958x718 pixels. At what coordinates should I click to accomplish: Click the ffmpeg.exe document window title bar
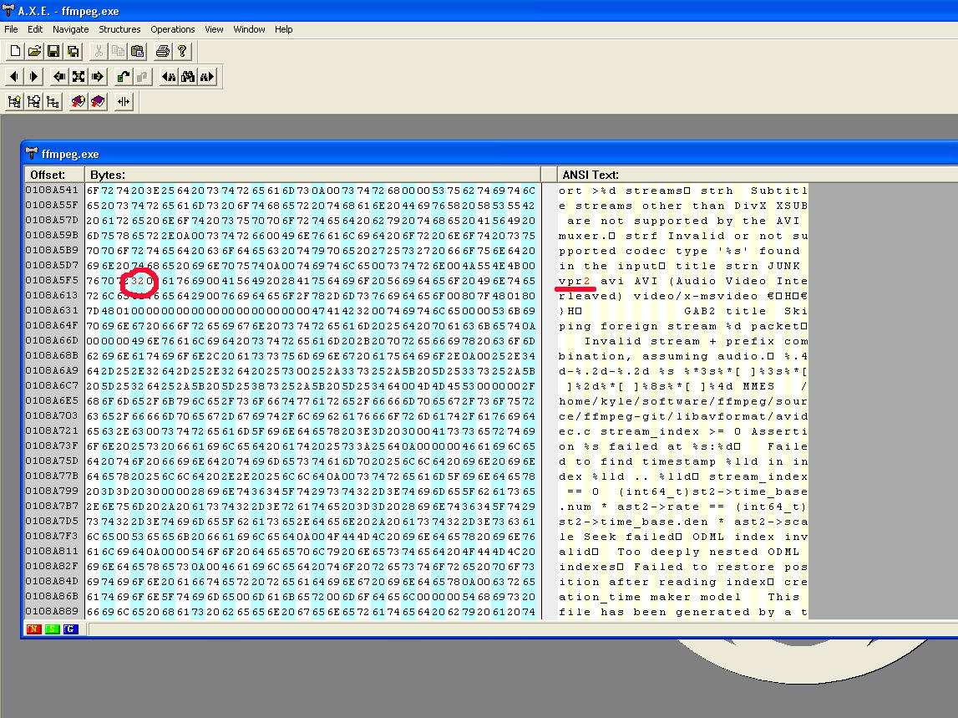tap(490, 154)
